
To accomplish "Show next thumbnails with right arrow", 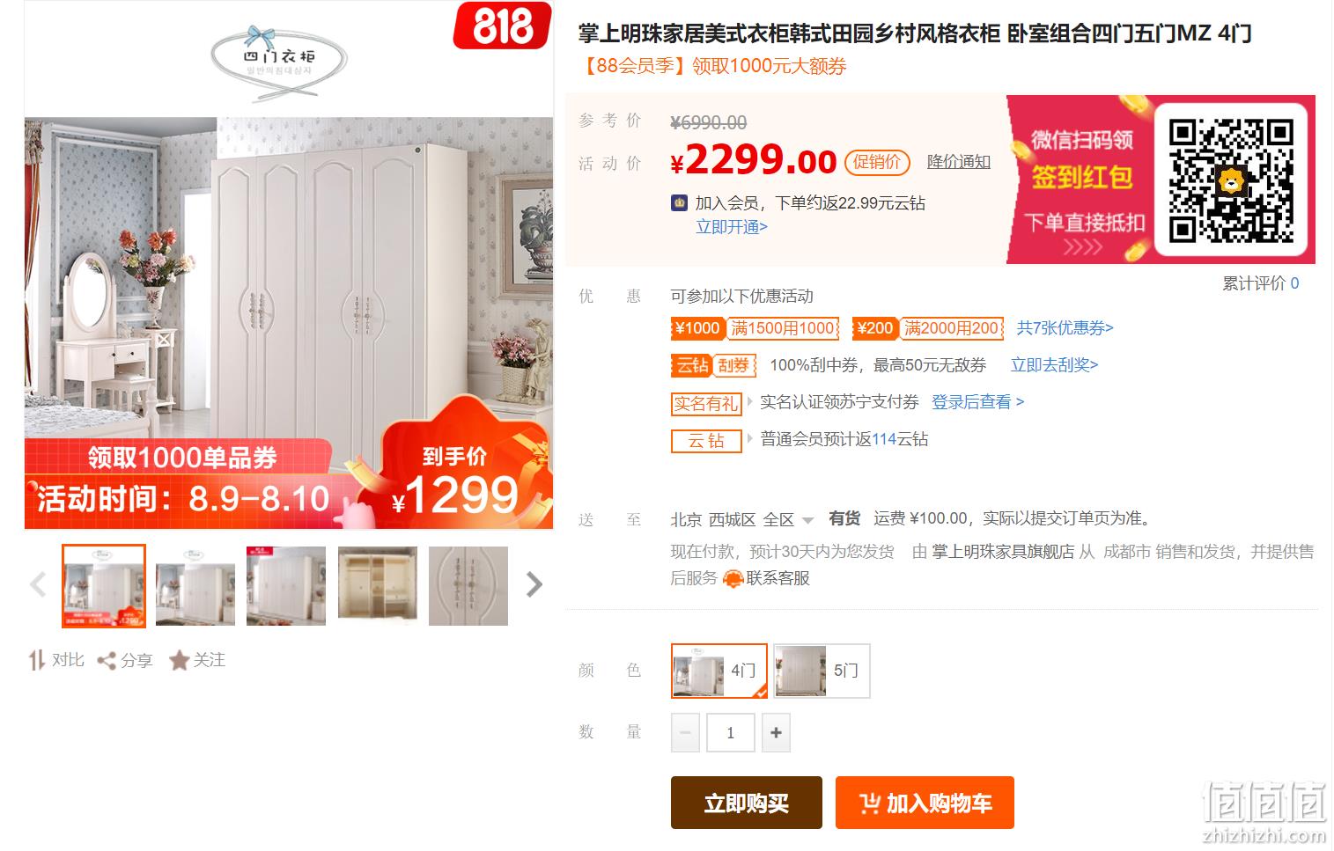I will coord(534,584).
